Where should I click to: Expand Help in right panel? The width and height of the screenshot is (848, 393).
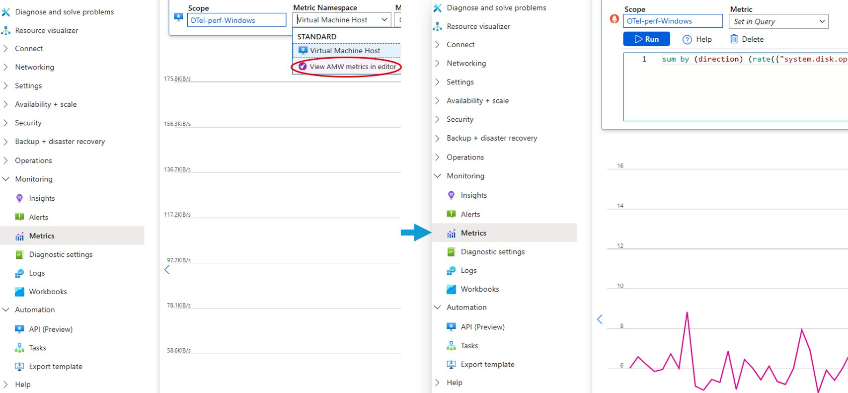(437, 383)
